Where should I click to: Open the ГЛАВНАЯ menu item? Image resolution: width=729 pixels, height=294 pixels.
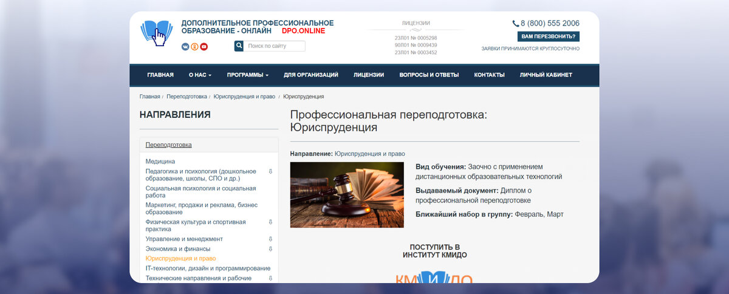[x=160, y=75]
